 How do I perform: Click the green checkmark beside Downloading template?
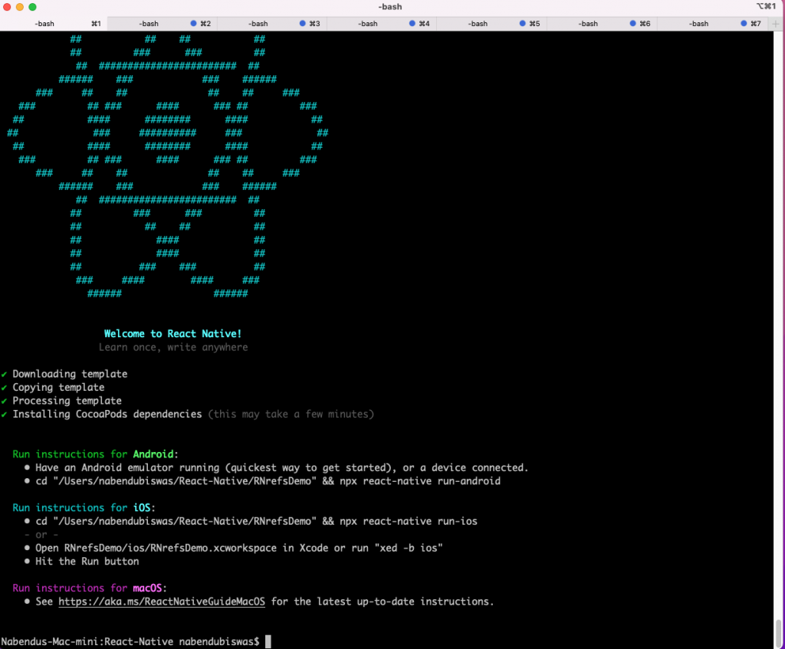[x=4, y=374]
